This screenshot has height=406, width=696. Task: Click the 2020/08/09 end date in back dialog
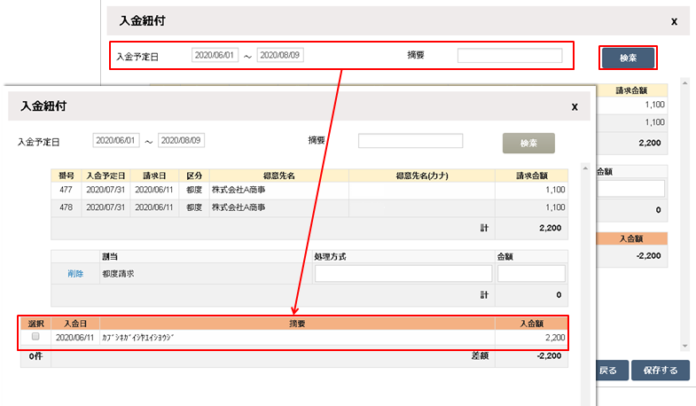[x=280, y=56]
